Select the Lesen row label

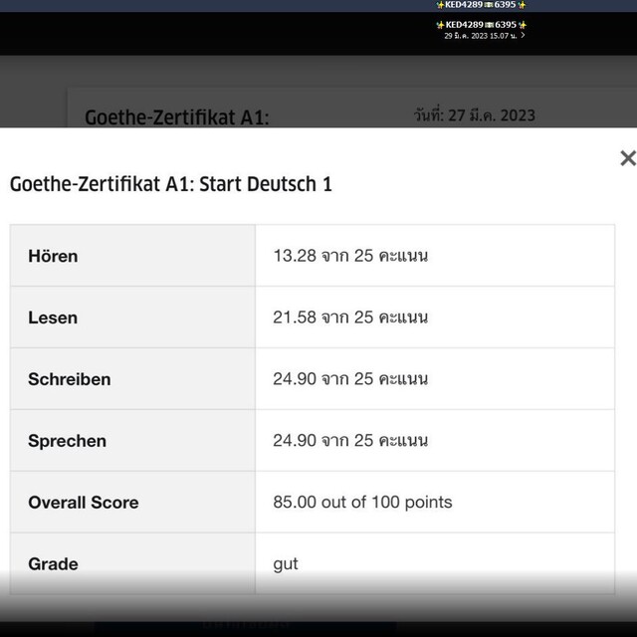(53, 318)
